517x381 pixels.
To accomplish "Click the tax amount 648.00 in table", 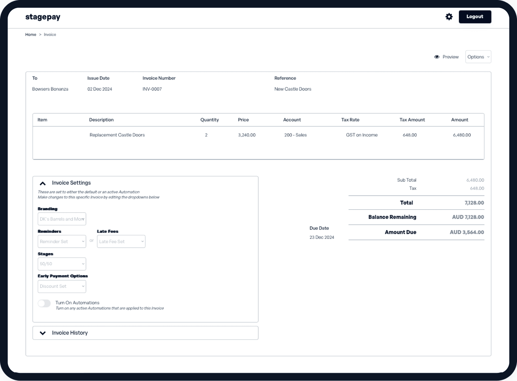I will [x=410, y=135].
